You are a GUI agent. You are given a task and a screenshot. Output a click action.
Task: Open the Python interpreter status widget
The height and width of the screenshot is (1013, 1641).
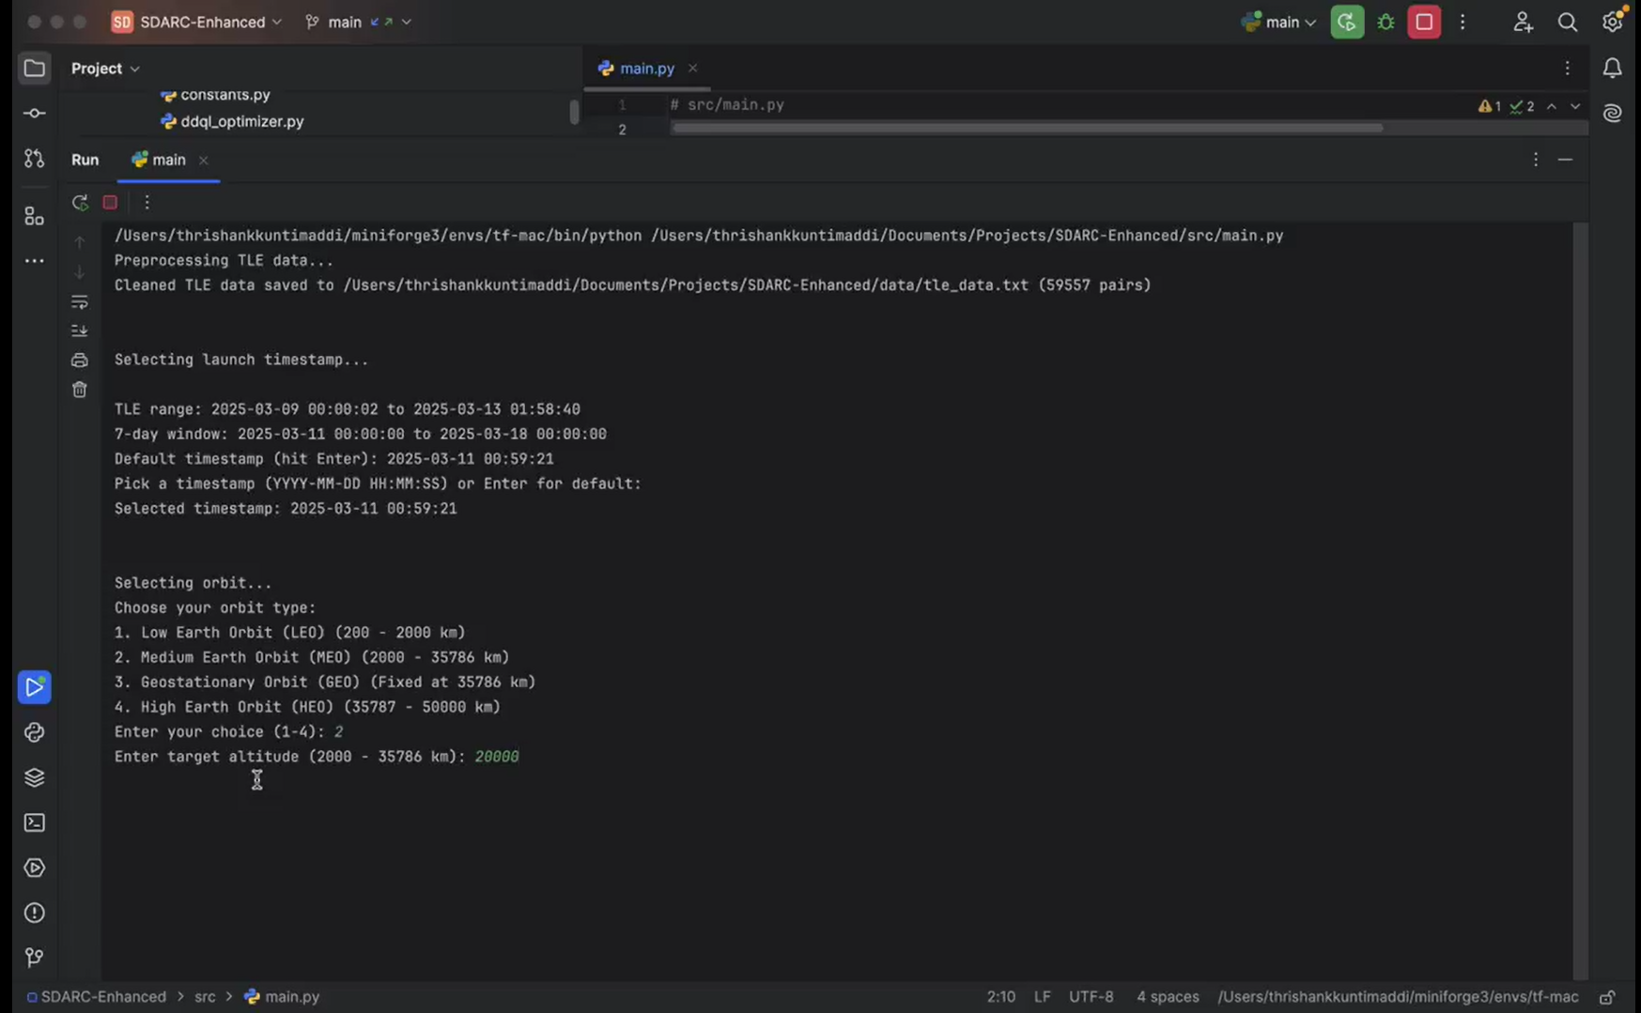tap(1398, 997)
